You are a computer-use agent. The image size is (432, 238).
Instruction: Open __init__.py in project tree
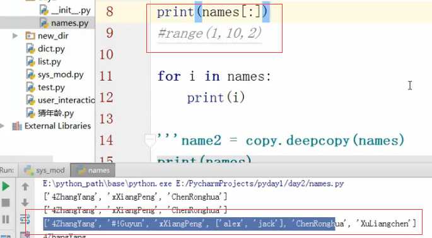[x=71, y=10]
